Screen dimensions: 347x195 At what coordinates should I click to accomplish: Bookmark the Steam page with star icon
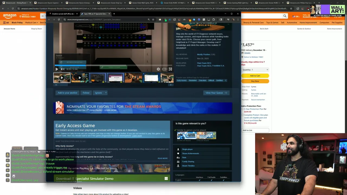(153, 19)
